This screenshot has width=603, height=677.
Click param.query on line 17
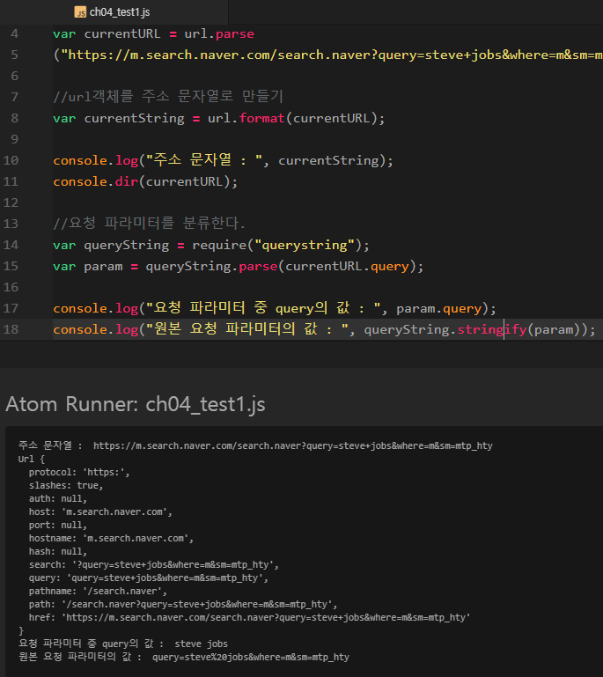click(x=439, y=309)
